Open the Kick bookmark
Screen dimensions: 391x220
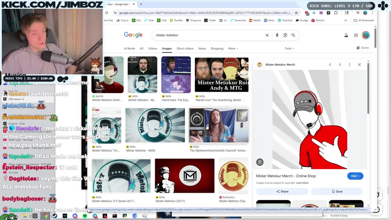point(136,20)
